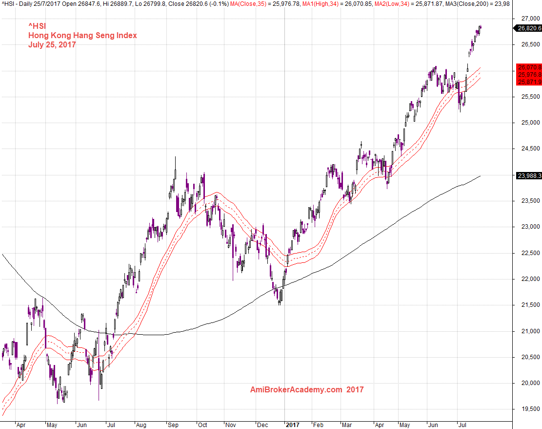Screen dimensions: 542x429
Task: Click the 'July 25, 2017' date label
Action: coord(52,44)
